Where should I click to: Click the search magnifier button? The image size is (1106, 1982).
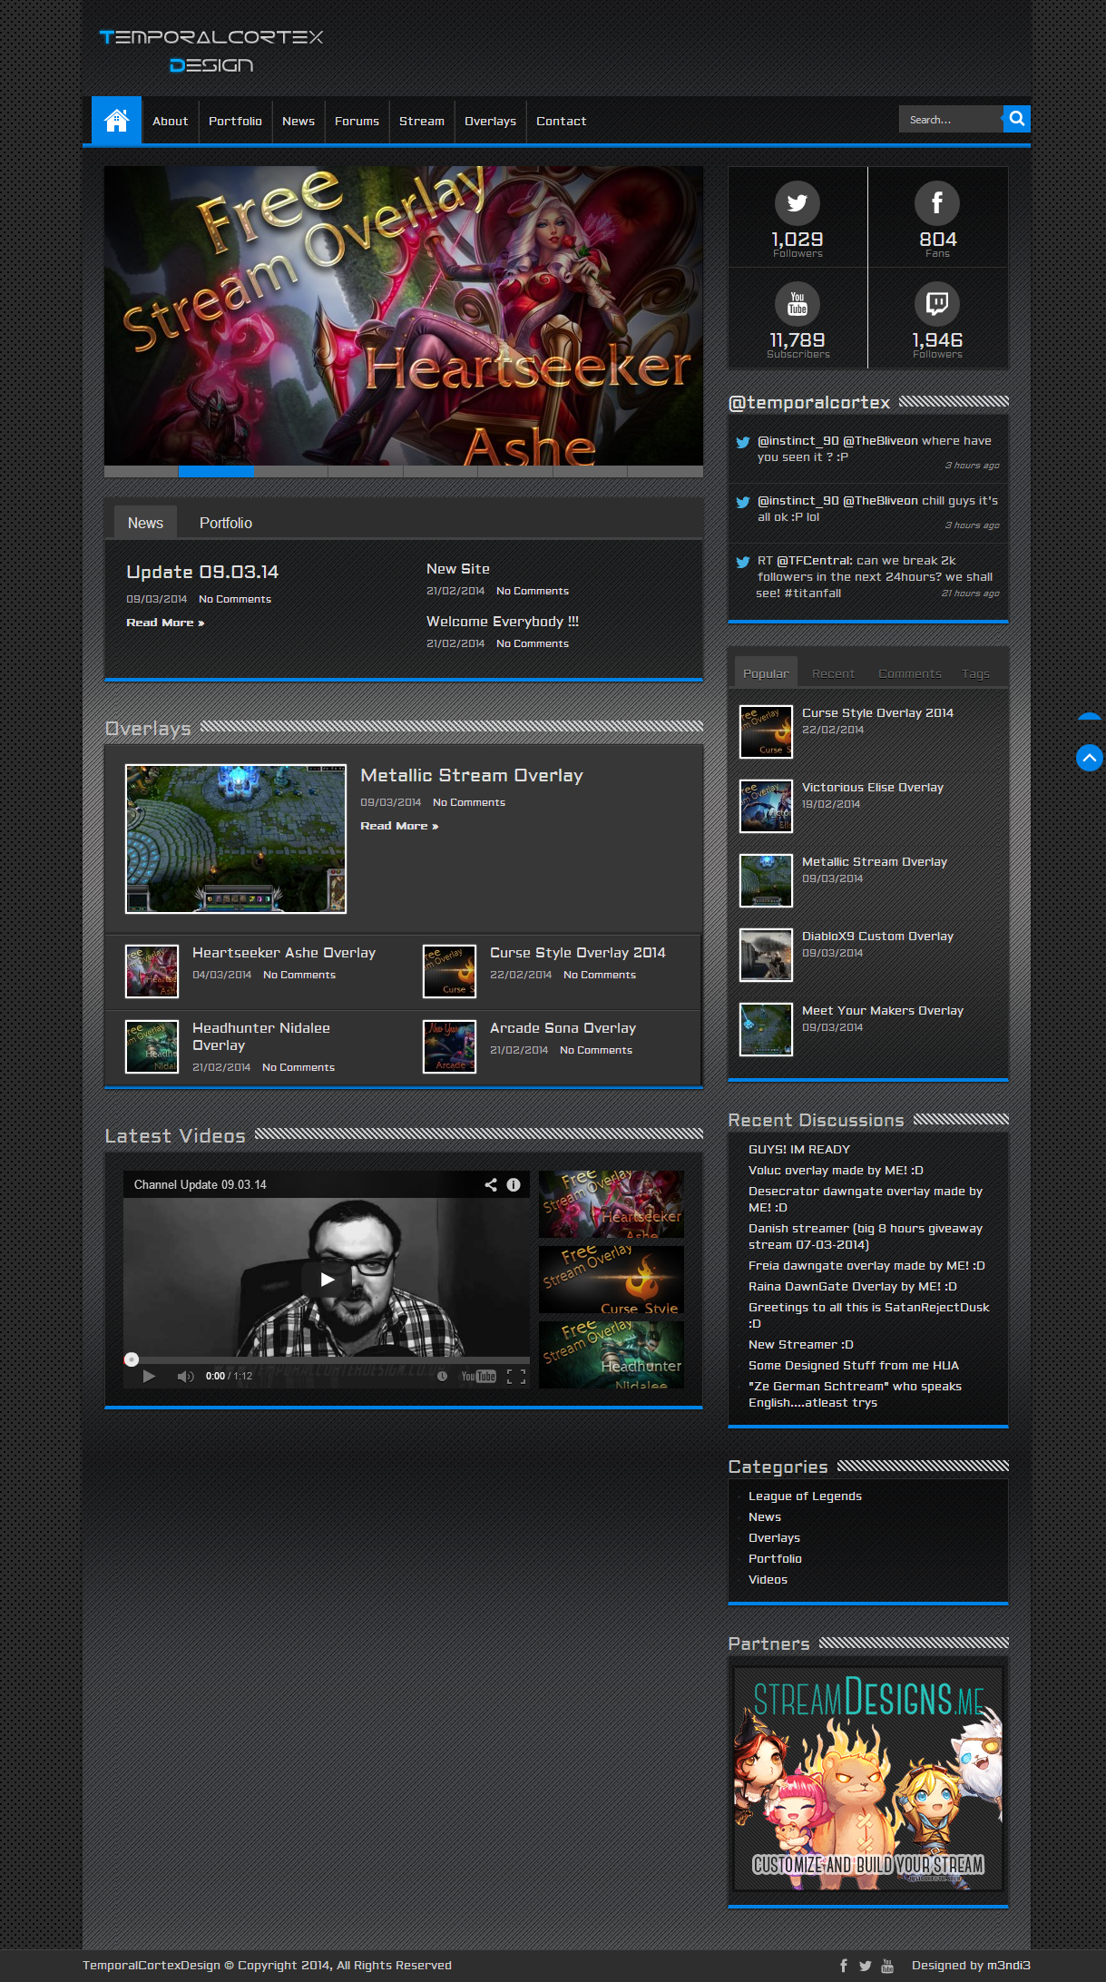coord(1017,119)
